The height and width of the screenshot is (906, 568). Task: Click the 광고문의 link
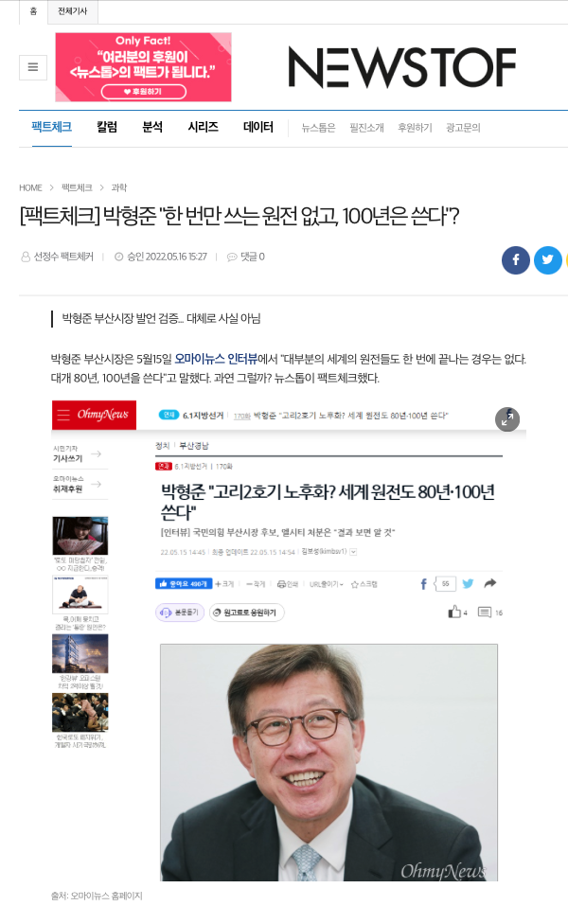[463, 128]
